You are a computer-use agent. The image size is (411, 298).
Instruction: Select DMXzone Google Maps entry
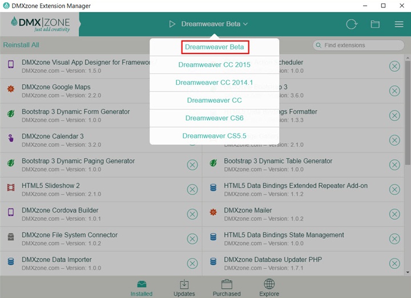101,91
